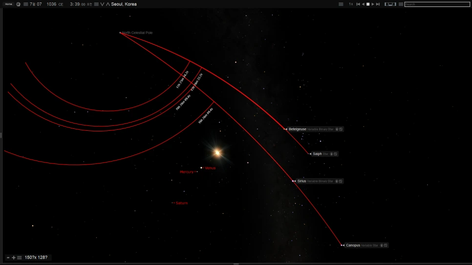Click the Saturn planet label
Screen dimensions: 472x265
click(x=181, y=203)
